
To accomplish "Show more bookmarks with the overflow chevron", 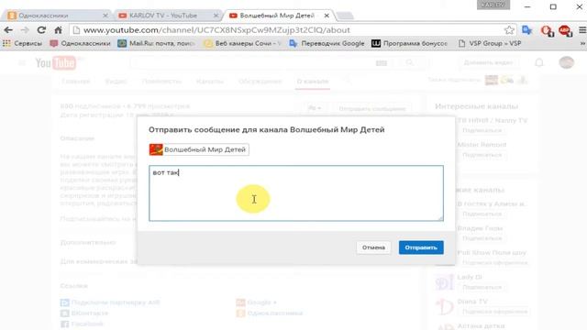I will pyautogui.click(x=582, y=43).
